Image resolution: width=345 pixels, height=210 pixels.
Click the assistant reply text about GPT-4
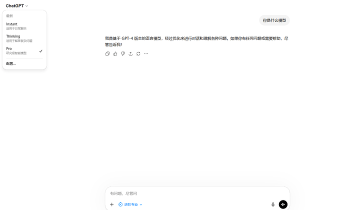(196, 41)
